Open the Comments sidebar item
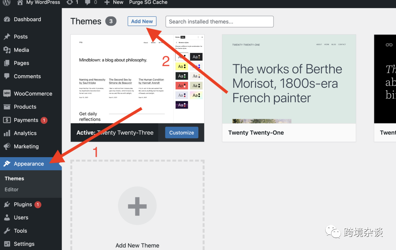This screenshot has height=250, width=396. coord(27,76)
